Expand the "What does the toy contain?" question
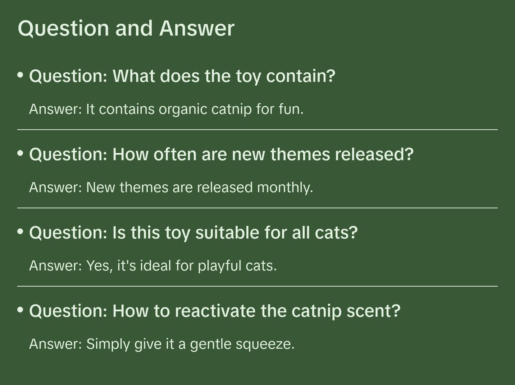 (x=182, y=76)
